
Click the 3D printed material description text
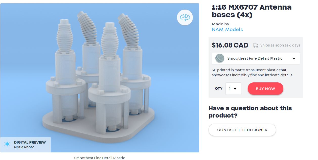(x=253, y=73)
